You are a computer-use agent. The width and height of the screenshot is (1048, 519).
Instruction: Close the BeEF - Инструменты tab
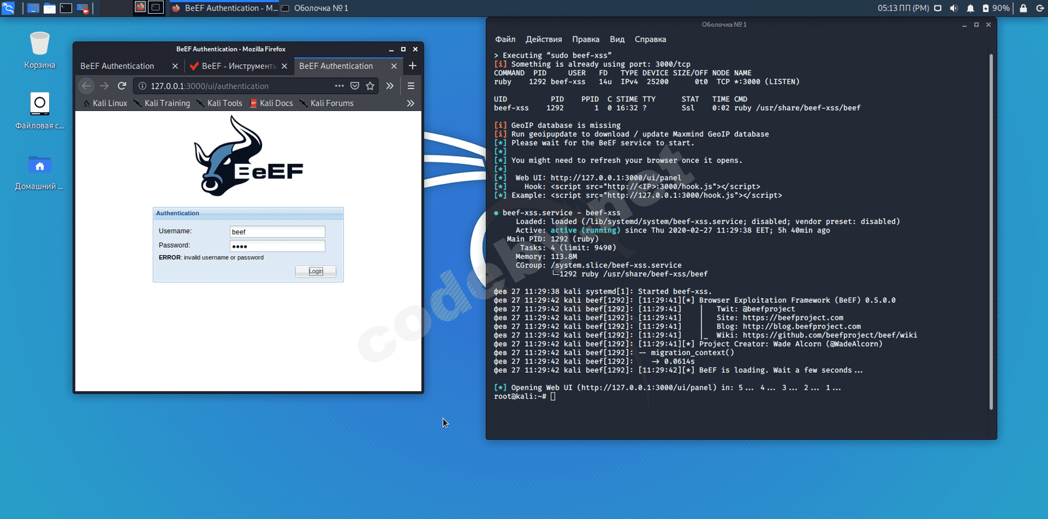click(x=284, y=66)
